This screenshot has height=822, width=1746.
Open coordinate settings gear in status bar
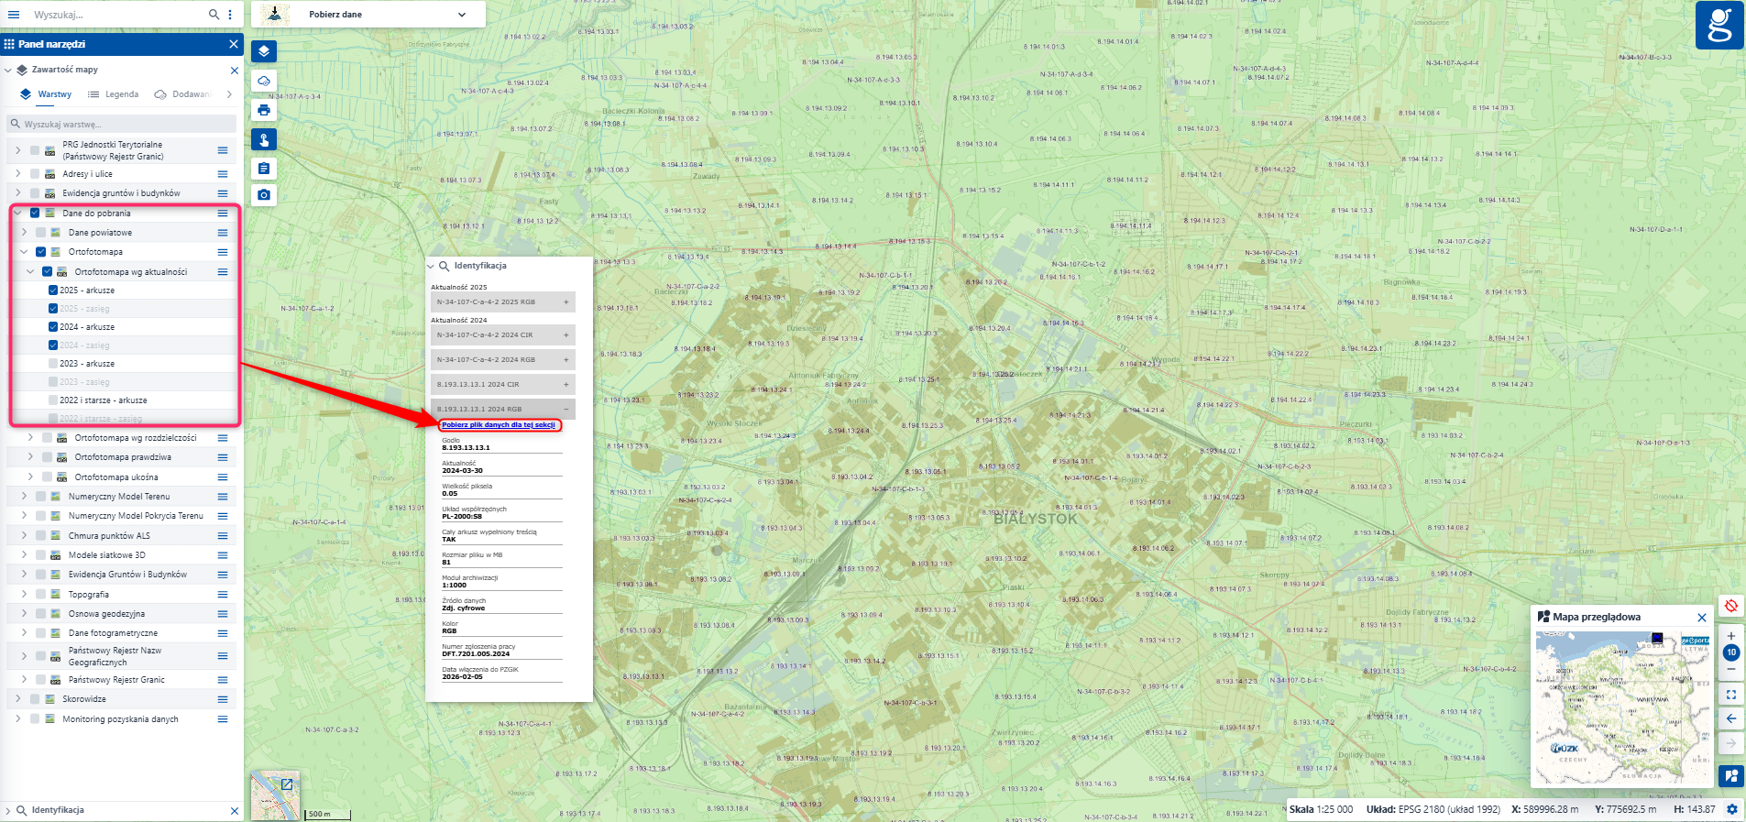point(1731,810)
